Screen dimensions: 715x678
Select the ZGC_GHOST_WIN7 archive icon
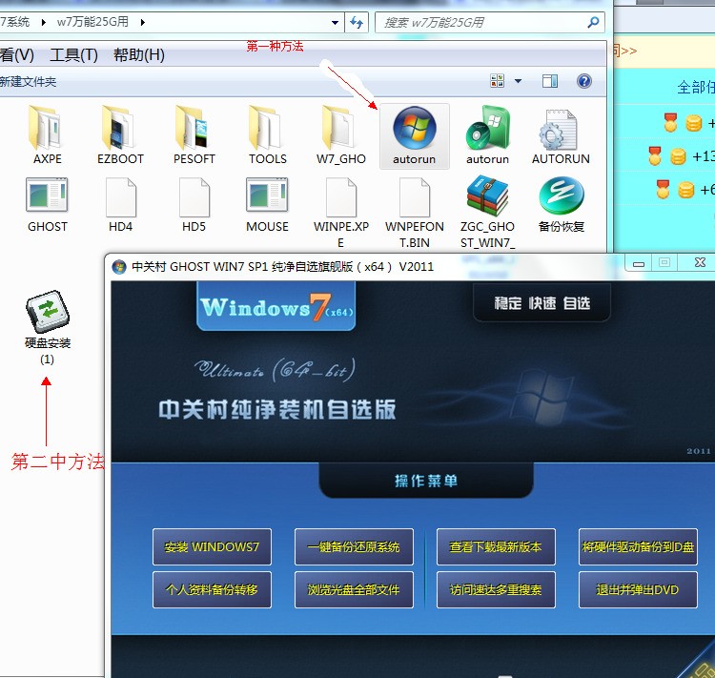click(487, 213)
